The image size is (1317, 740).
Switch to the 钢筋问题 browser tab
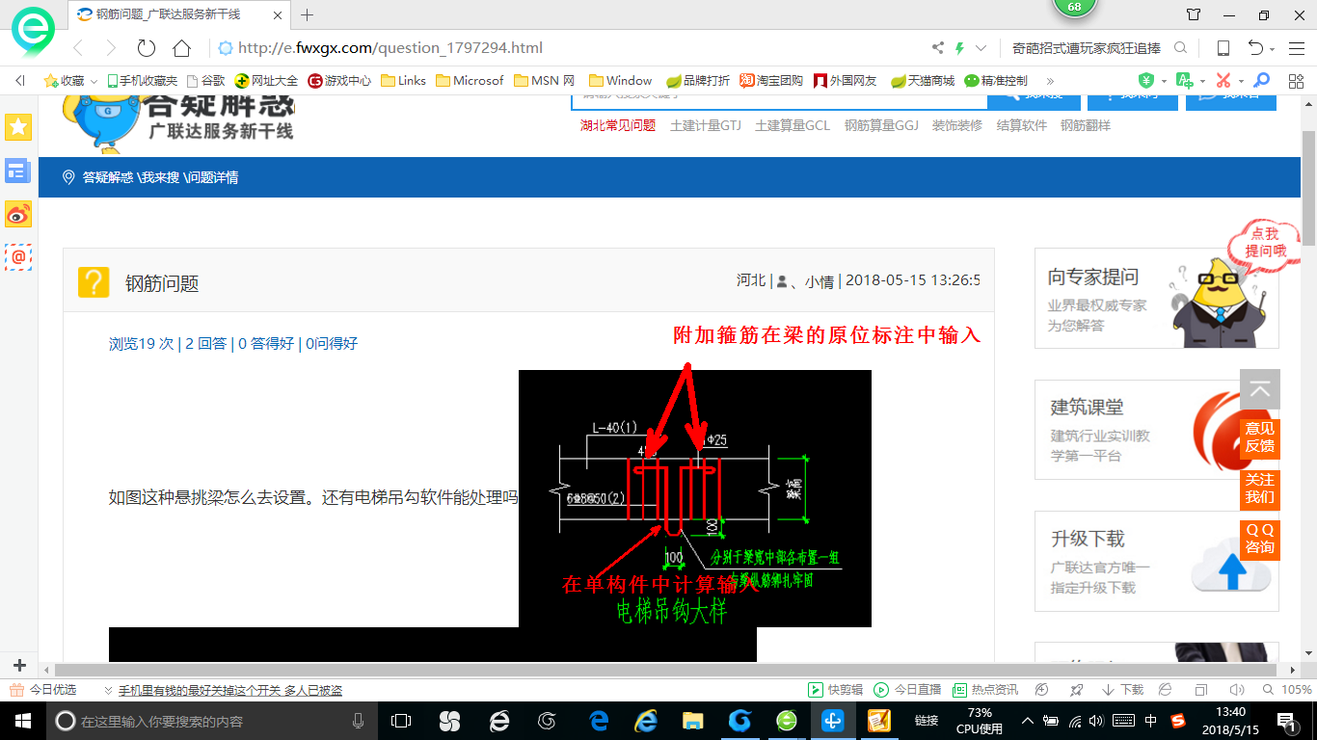click(178, 14)
